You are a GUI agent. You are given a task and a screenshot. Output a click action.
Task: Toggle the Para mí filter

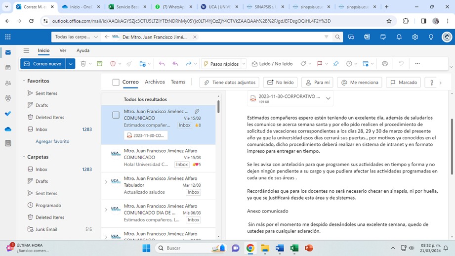pos(318,83)
